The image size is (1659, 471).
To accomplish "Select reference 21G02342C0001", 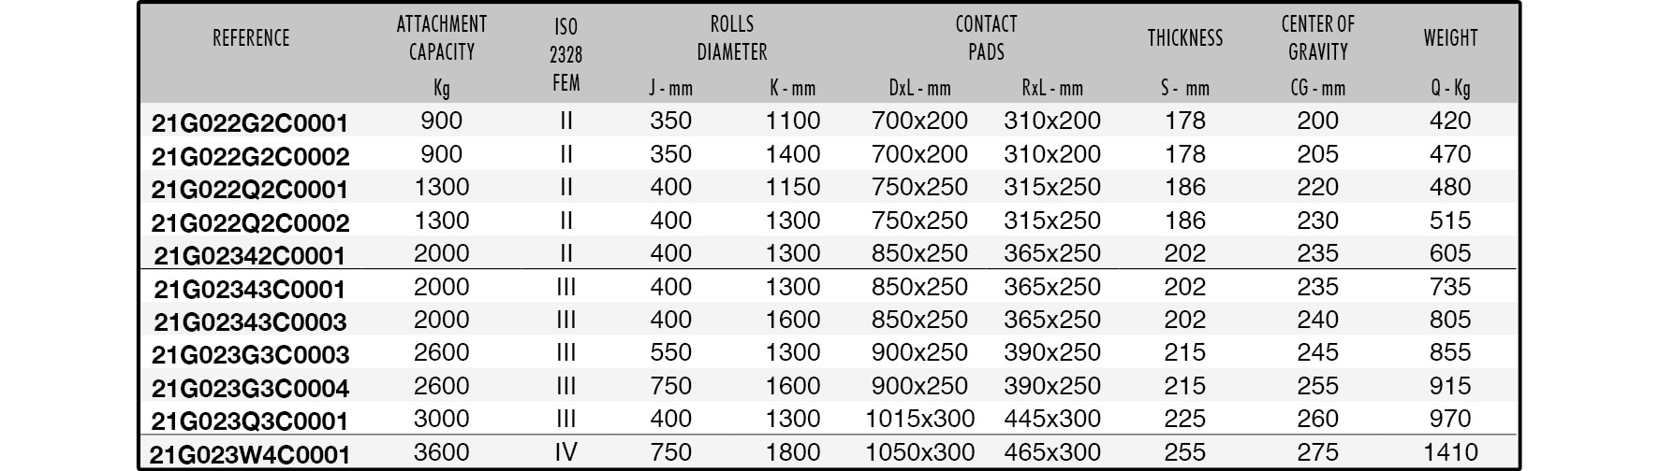I will (250, 256).
